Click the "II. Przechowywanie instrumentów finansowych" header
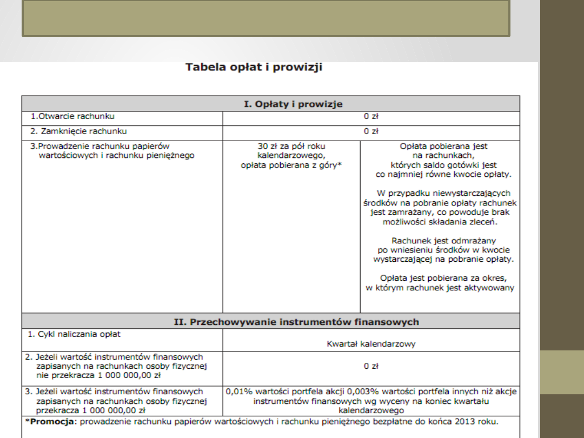This screenshot has width=584, height=438. click(296, 322)
